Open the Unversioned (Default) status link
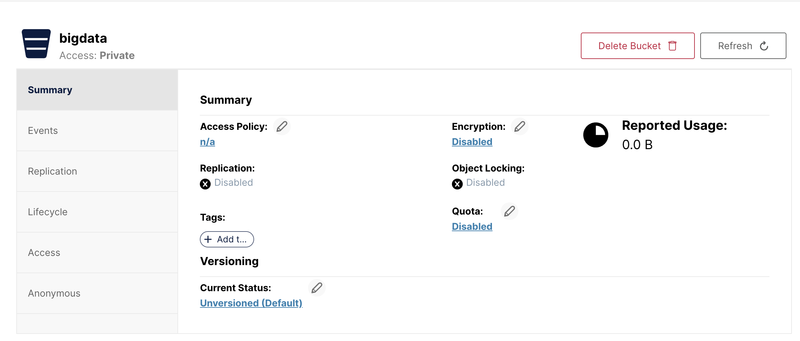Image resolution: width=800 pixels, height=341 pixels. 251,303
